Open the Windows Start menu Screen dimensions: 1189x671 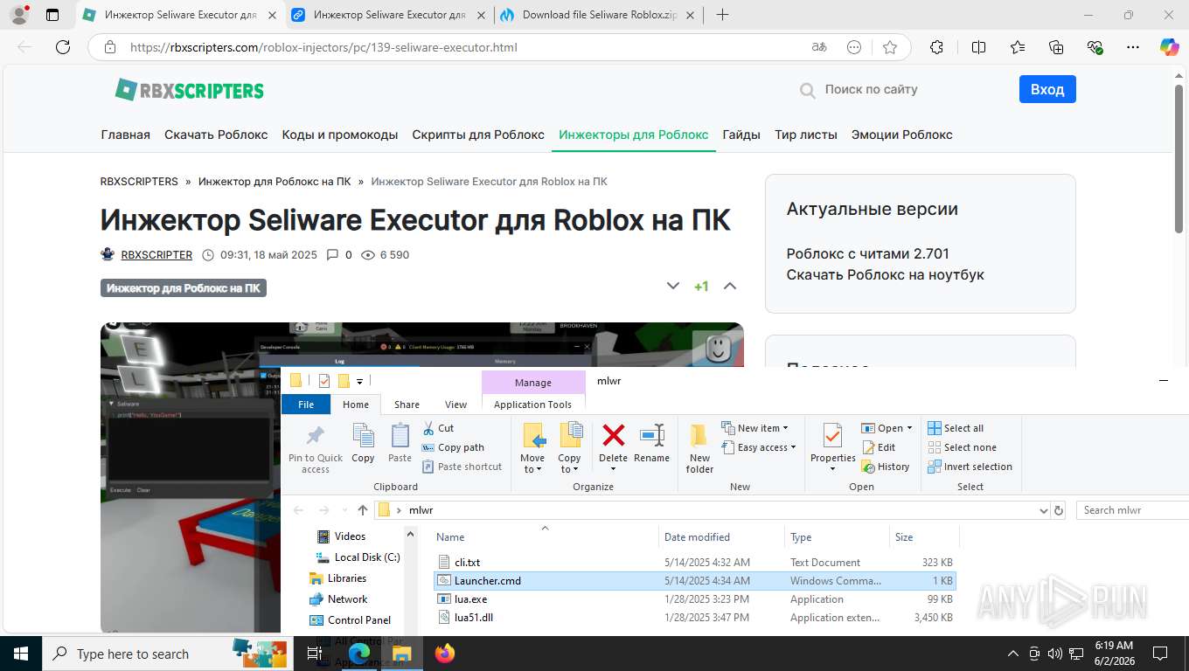tap(20, 654)
